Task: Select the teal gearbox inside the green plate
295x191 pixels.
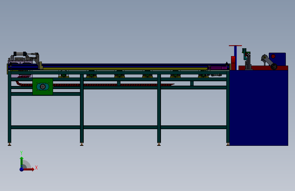Action: coord(43,87)
